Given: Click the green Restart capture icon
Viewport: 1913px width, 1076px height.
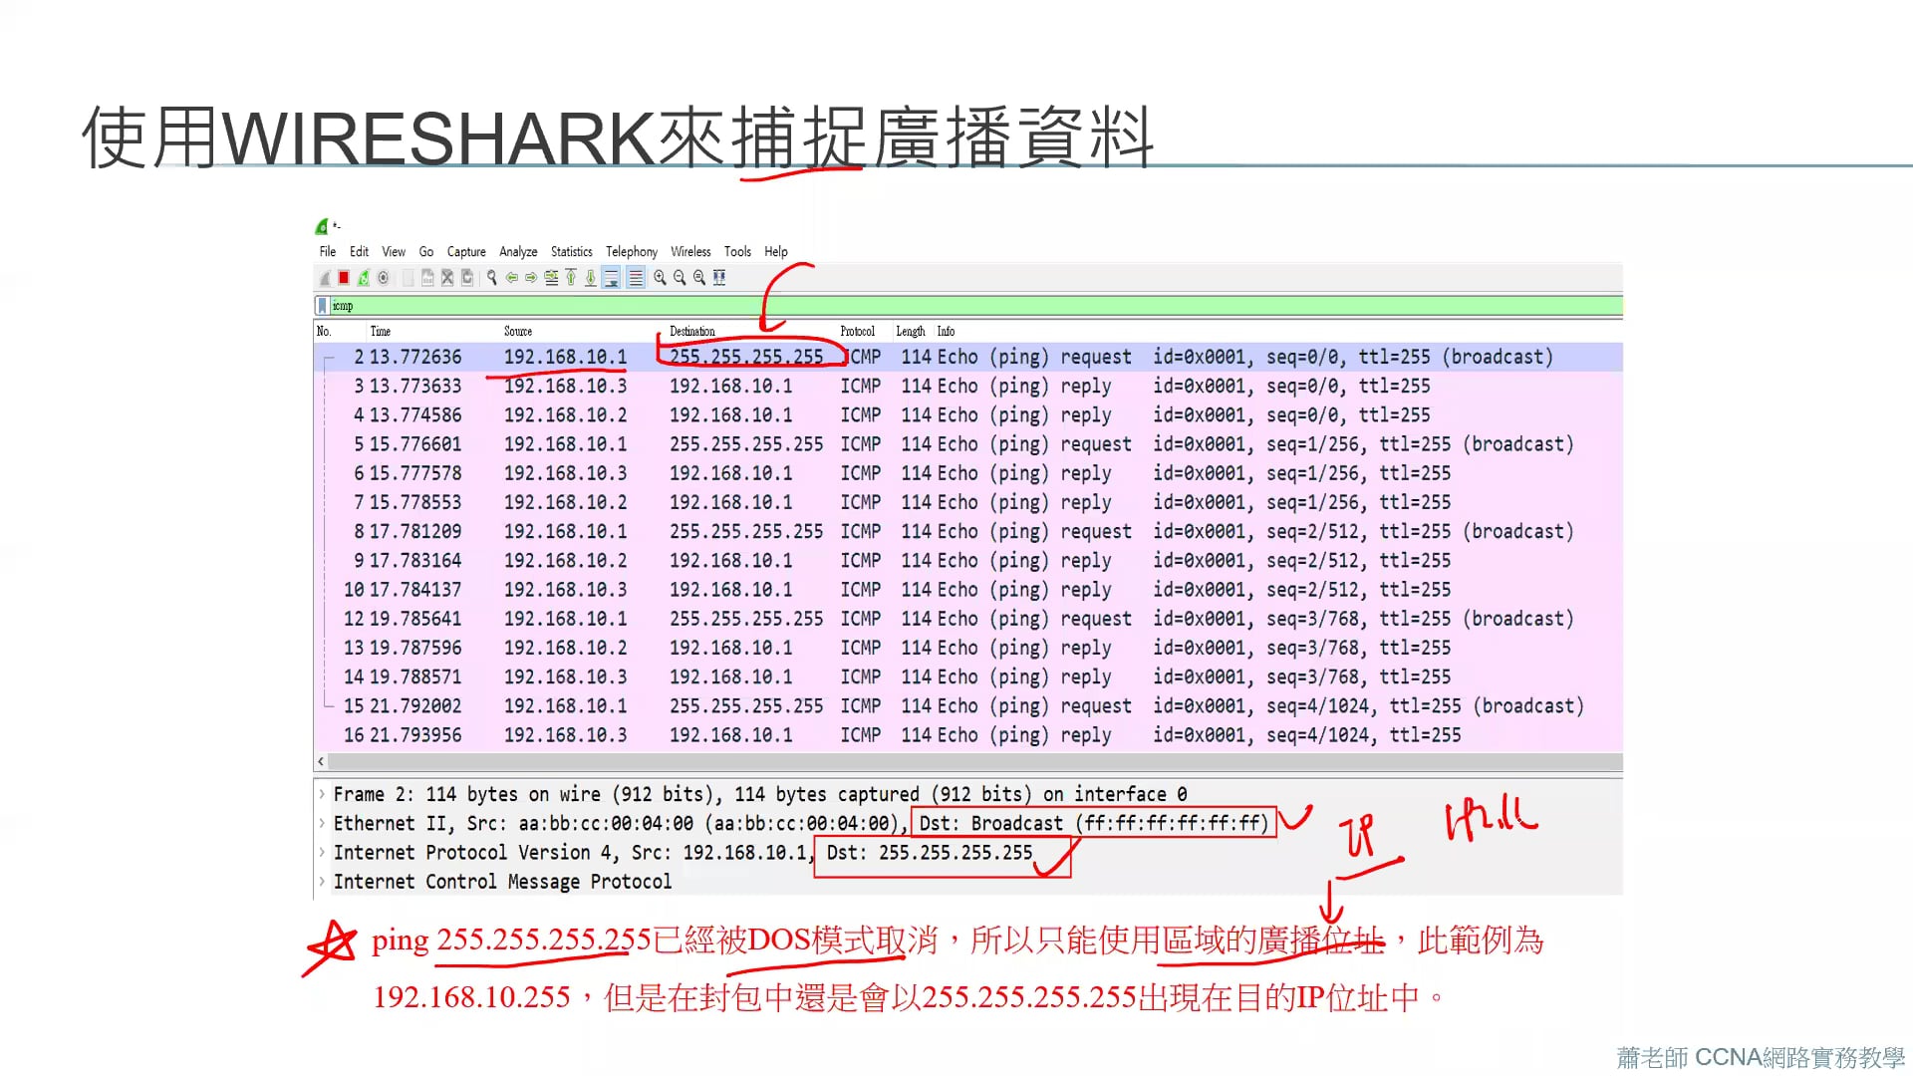Looking at the screenshot, I should 364,278.
